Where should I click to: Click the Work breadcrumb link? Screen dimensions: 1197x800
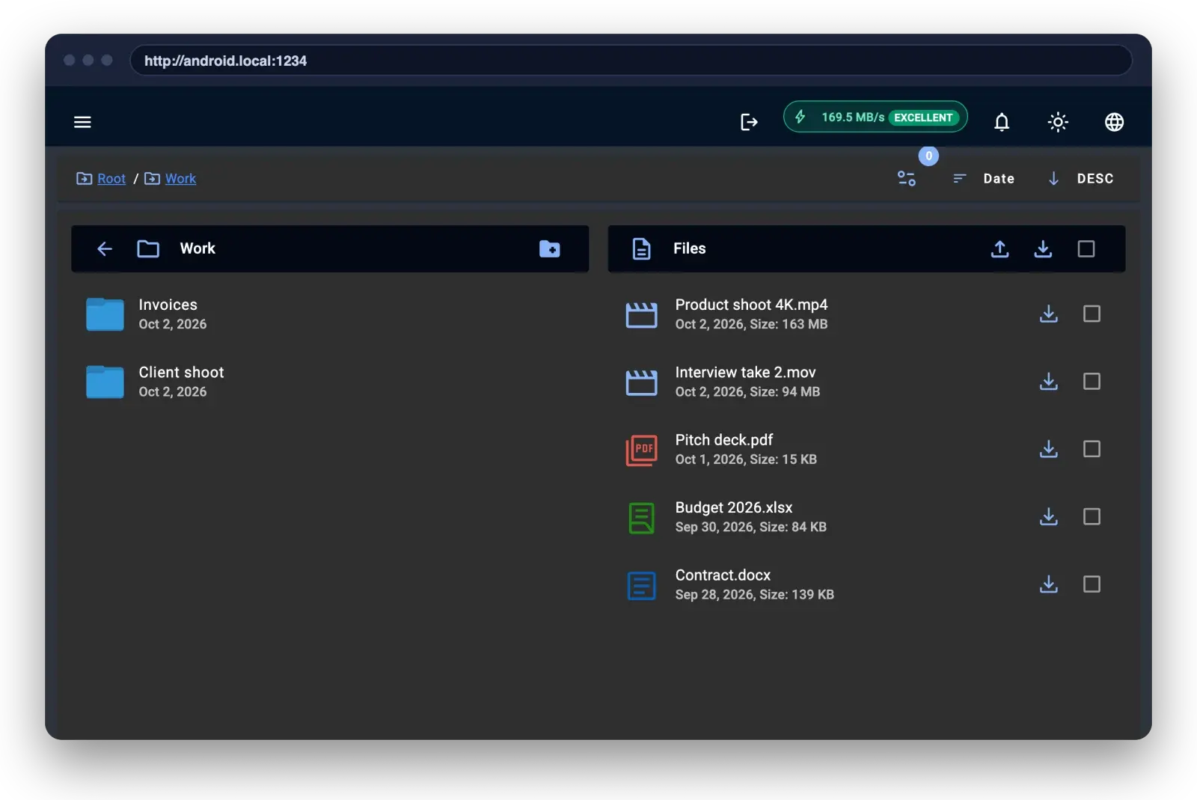[x=180, y=178]
